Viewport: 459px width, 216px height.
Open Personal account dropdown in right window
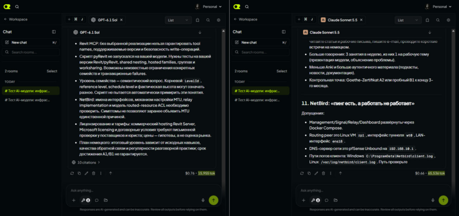click(438, 6)
